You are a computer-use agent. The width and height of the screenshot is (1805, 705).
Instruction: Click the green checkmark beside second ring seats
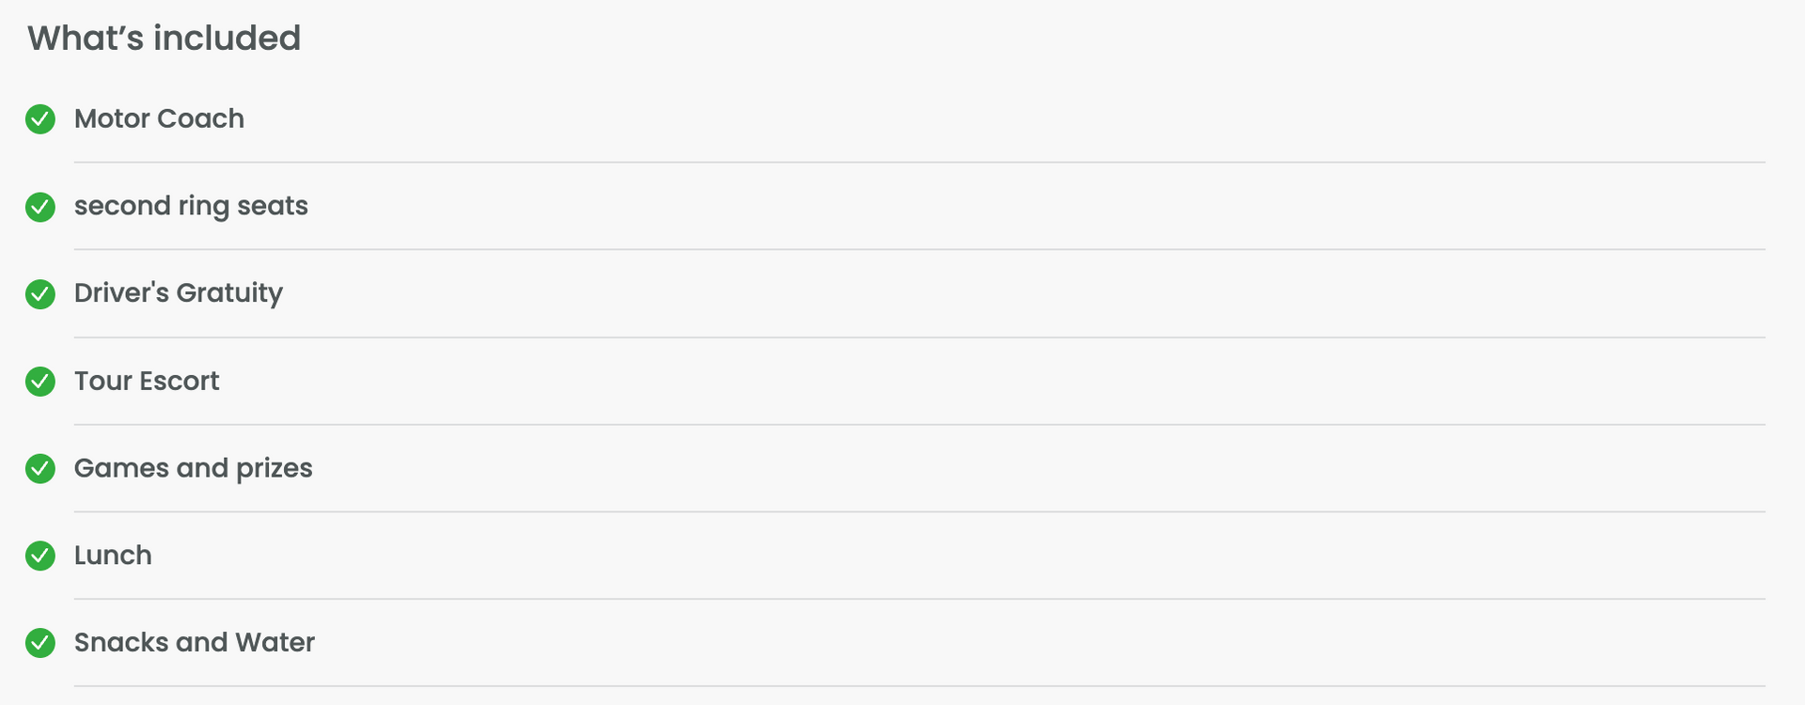coord(40,207)
